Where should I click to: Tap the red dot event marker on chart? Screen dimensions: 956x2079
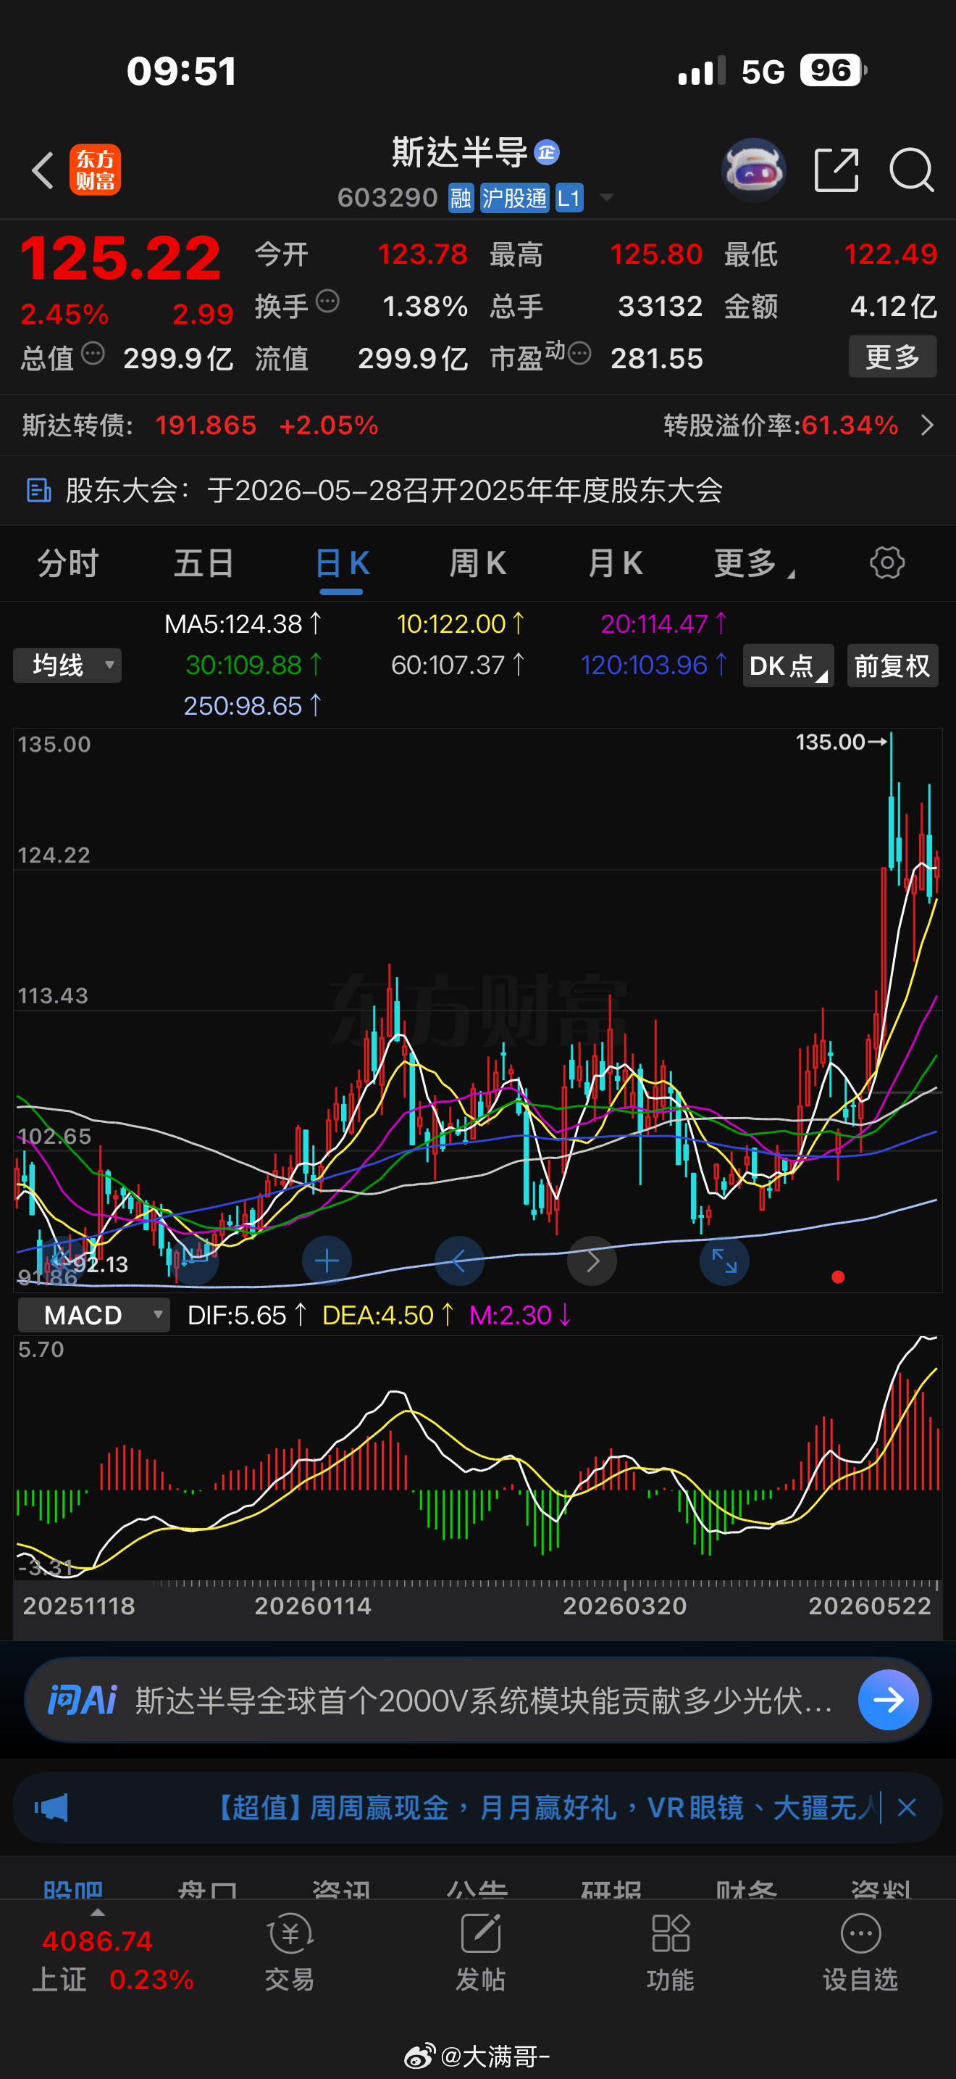click(839, 1277)
